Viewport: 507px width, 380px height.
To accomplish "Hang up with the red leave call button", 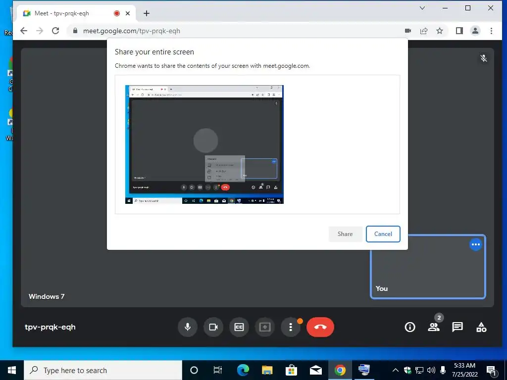I will click(320, 327).
